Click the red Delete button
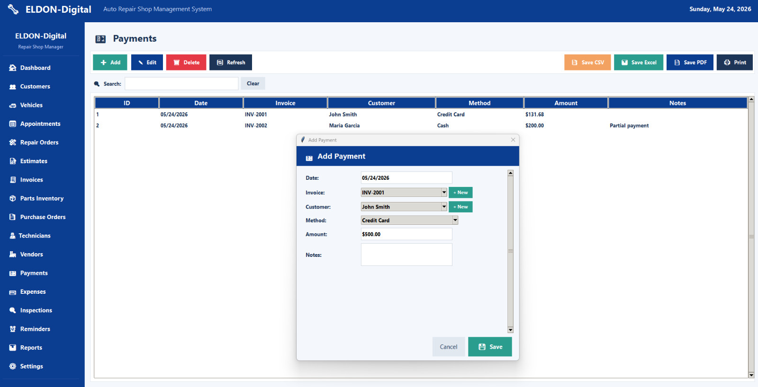The height and width of the screenshot is (387, 758). click(x=186, y=62)
